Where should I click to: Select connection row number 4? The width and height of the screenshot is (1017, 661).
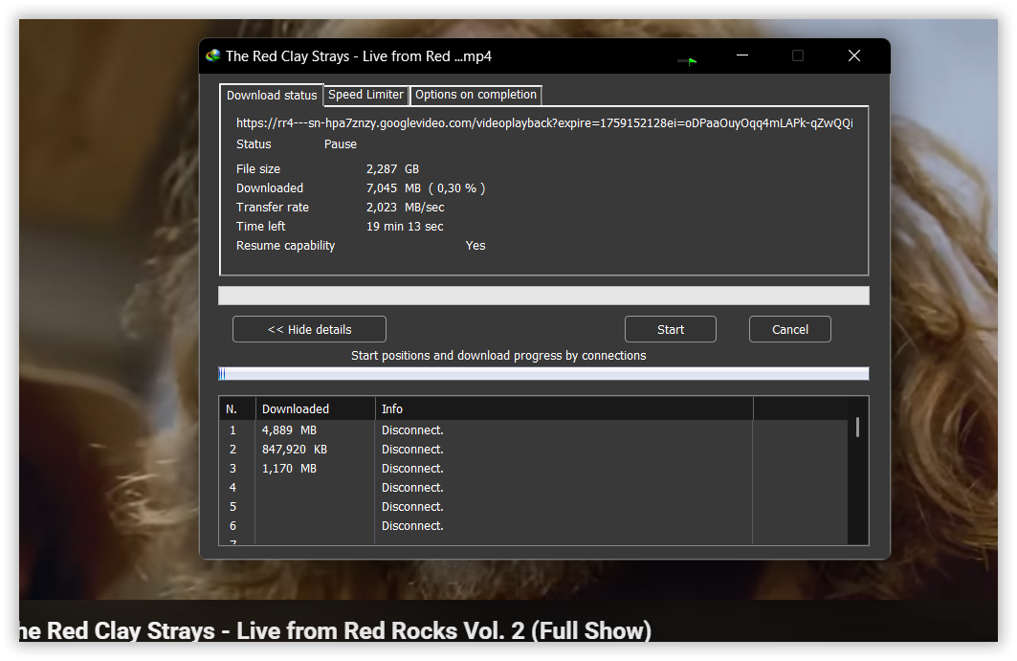533,488
